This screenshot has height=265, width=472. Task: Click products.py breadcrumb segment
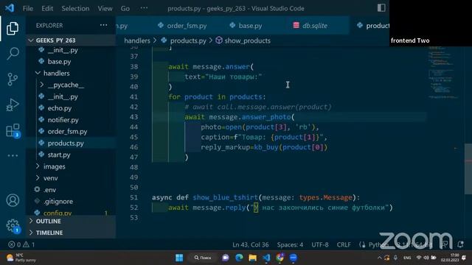tap(188, 40)
